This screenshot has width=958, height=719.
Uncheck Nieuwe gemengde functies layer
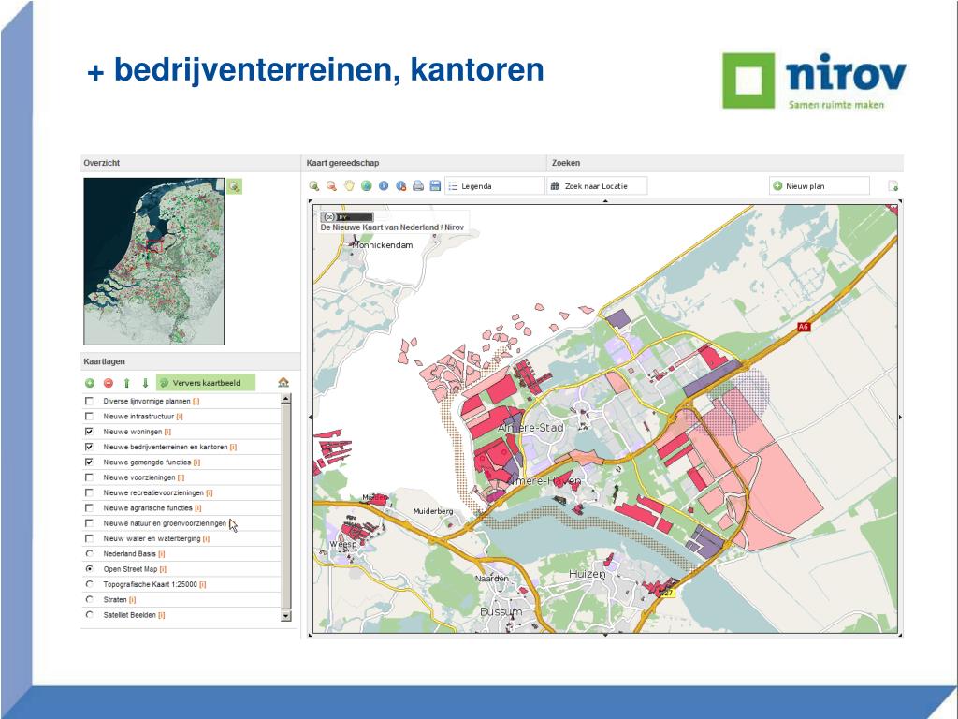pos(89,462)
